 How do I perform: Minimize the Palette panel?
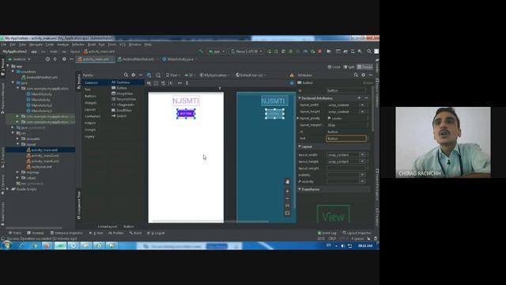pyautogui.click(x=141, y=75)
